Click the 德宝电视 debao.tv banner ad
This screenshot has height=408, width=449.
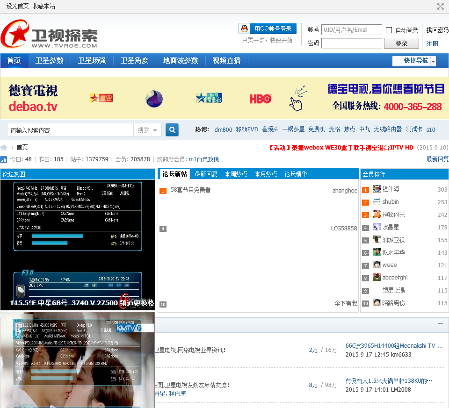coord(224,98)
